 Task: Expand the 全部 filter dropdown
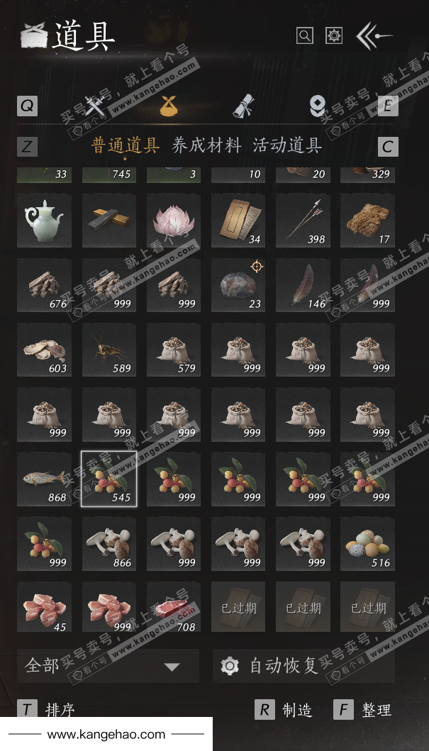[x=108, y=666]
